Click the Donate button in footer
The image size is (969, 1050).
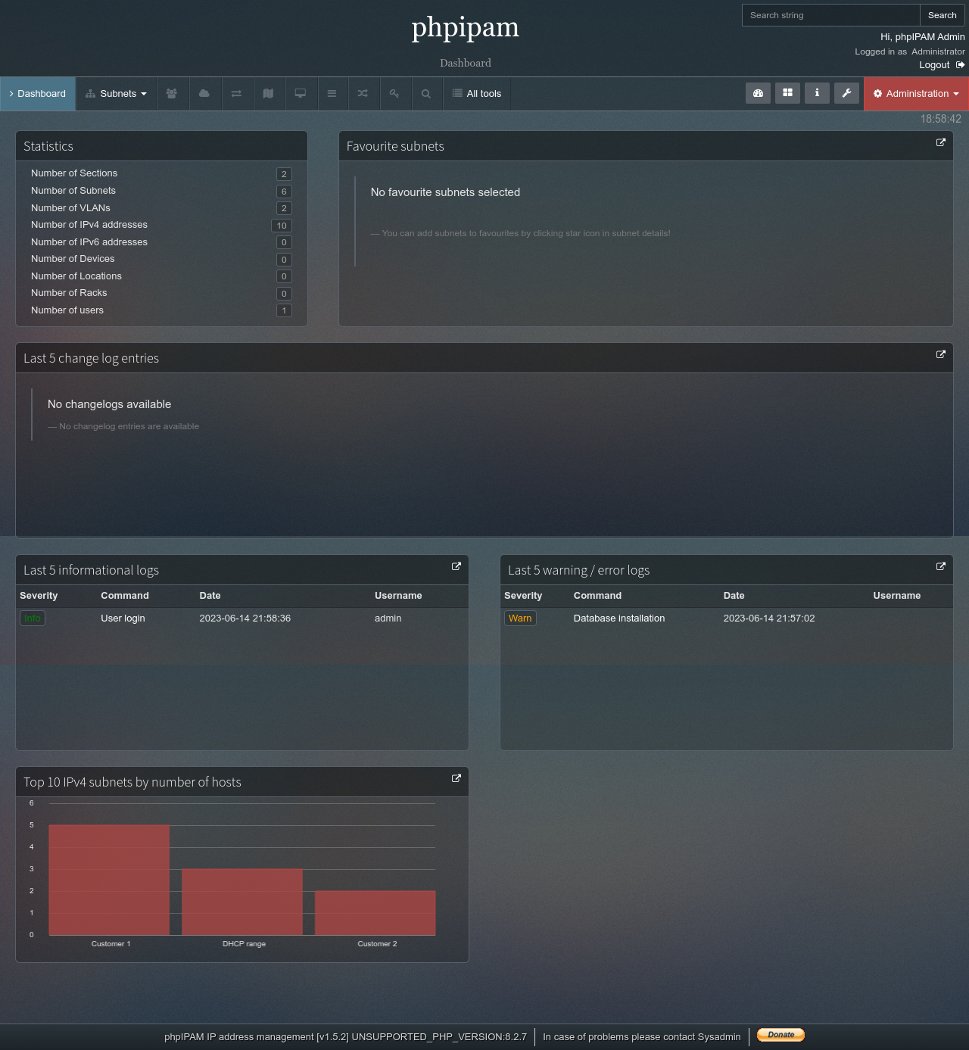click(780, 1035)
